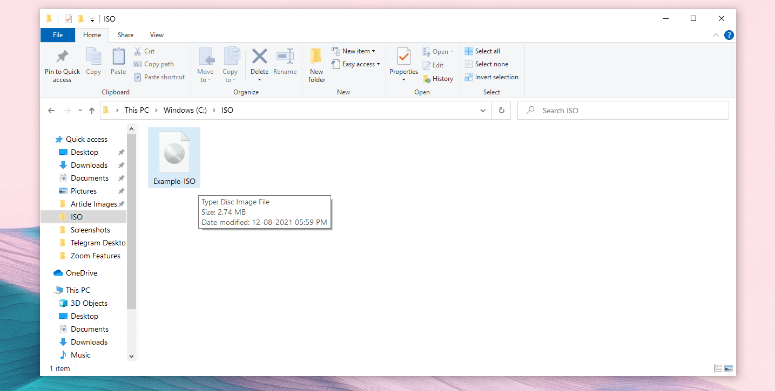This screenshot has width=775, height=391.
Task: Expand chevron after This PC in breadcrumb
Action: pos(156,111)
